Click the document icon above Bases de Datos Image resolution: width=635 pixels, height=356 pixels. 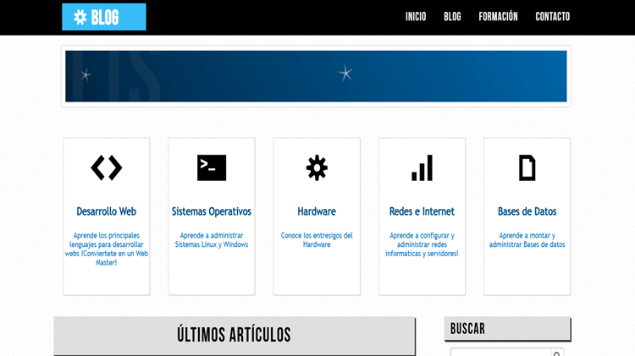(x=527, y=168)
